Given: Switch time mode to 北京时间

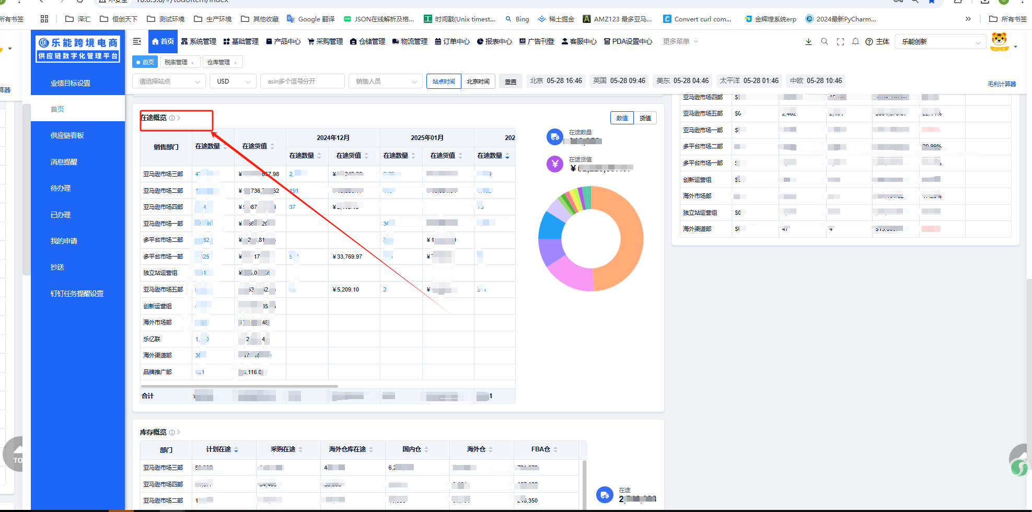Looking at the screenshot, I should tap(478, 82).
